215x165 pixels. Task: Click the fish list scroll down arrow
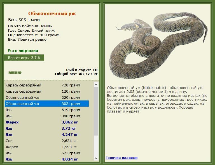click(96, 158)
